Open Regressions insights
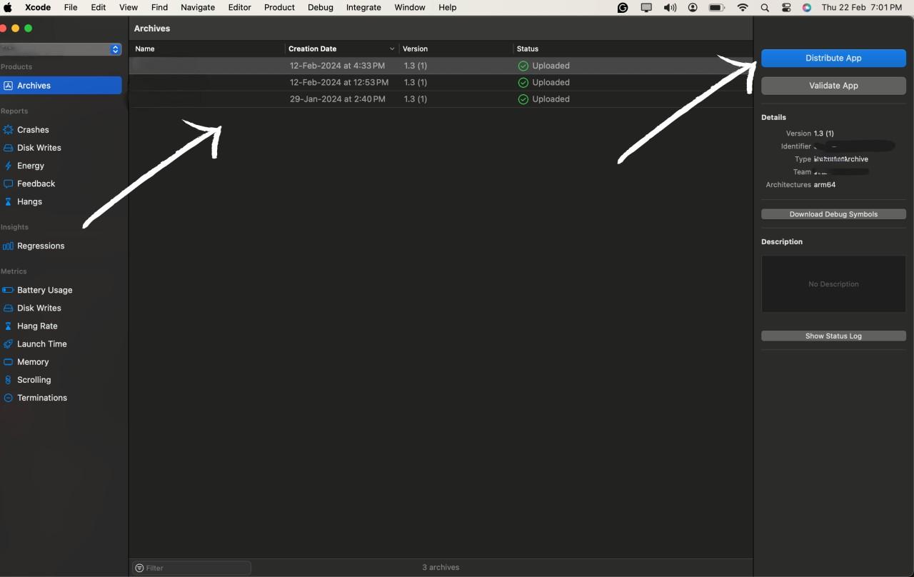Image resolution: width=914 pixels, height=577 pixels. pyautogui.click(x=40, y=246)
